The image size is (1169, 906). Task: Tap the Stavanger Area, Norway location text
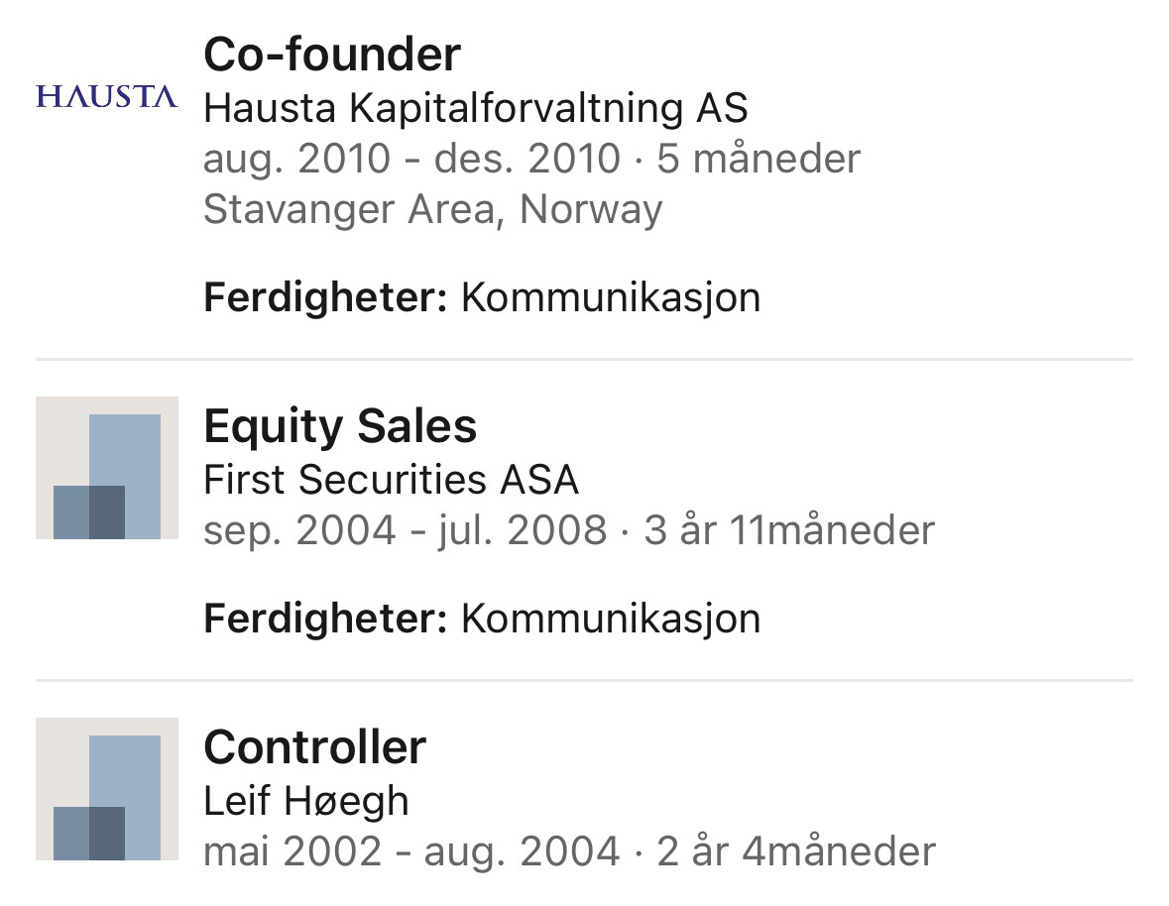tap(432, 209)
